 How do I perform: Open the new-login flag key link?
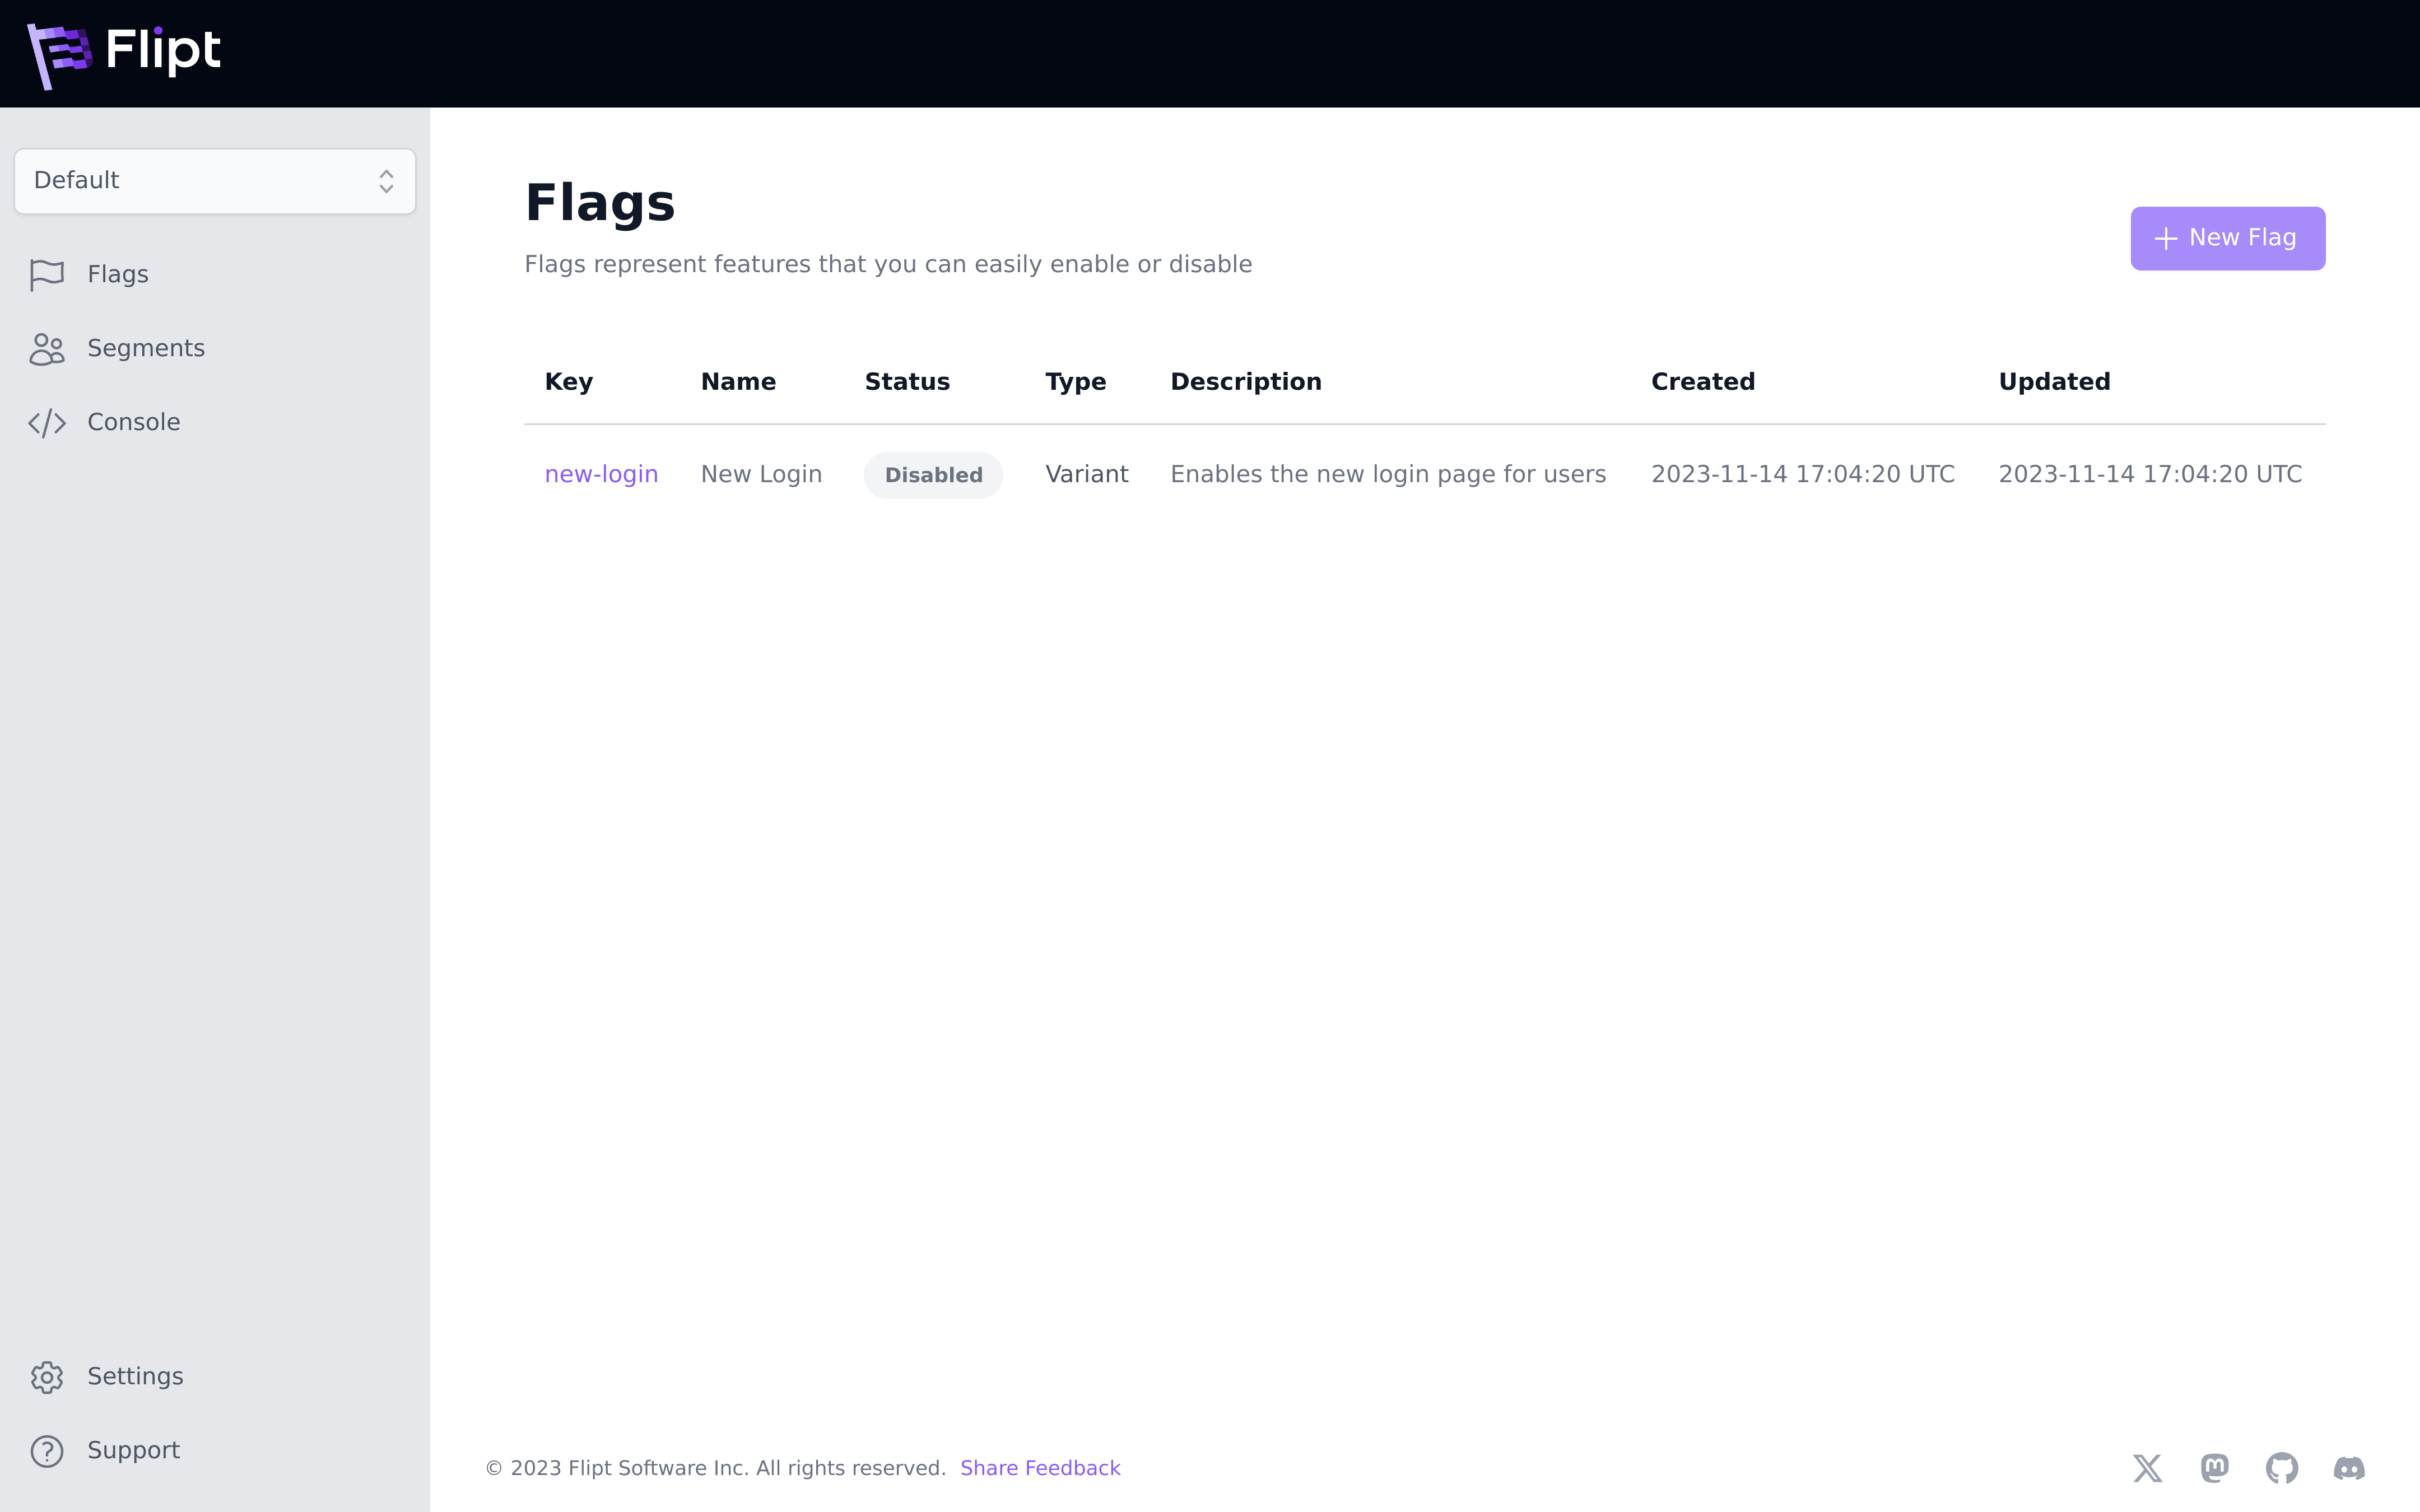point(601,475)
